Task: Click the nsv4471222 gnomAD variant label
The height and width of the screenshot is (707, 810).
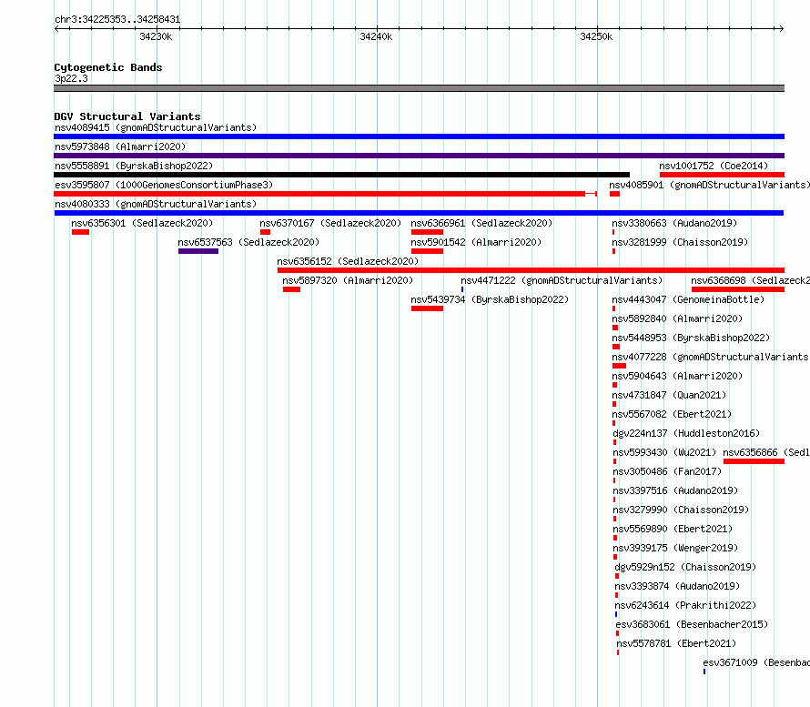Action: click(x=562, y=280)
